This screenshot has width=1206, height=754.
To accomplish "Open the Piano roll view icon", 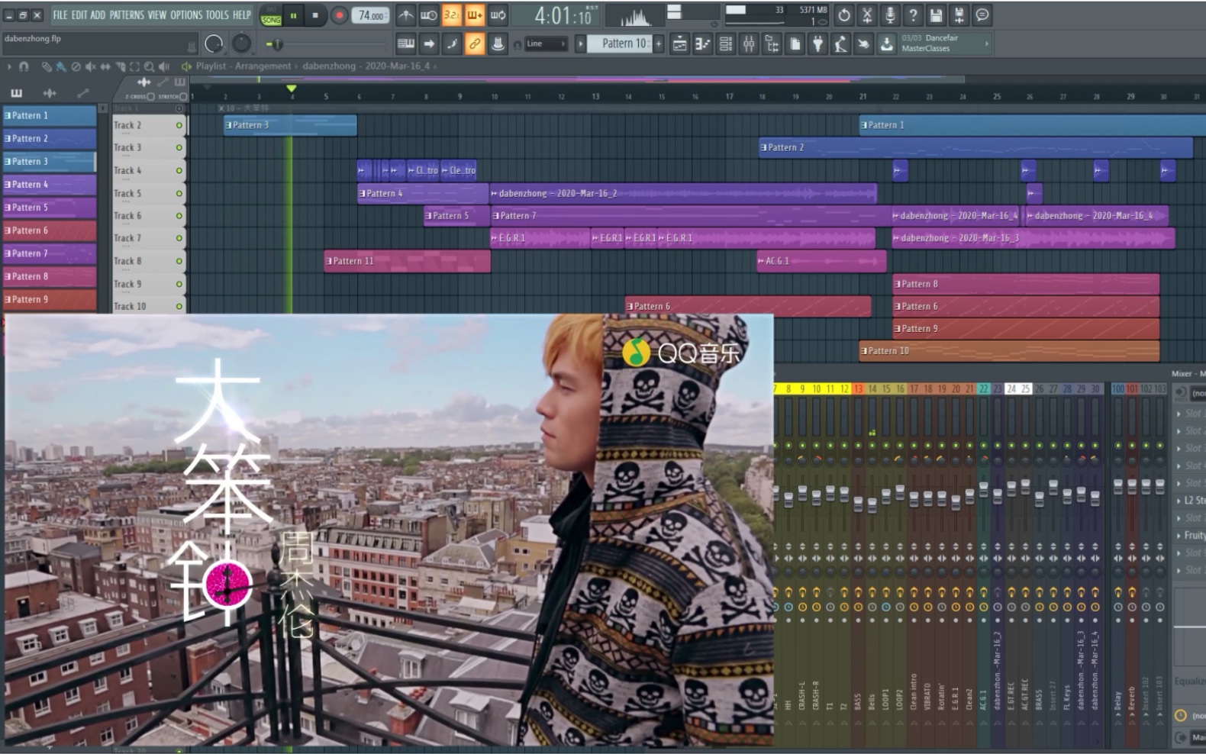I will point(702,43).
